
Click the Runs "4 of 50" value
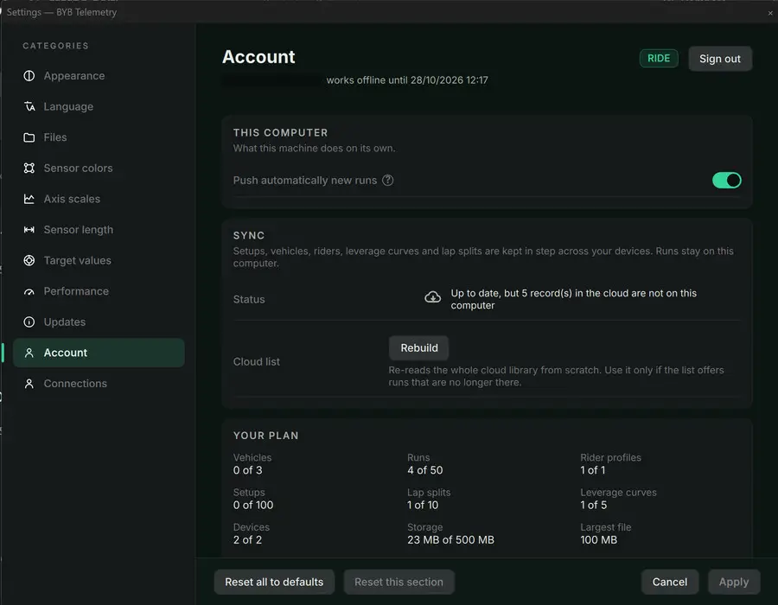pyautogui.click(x=424, y=470)
